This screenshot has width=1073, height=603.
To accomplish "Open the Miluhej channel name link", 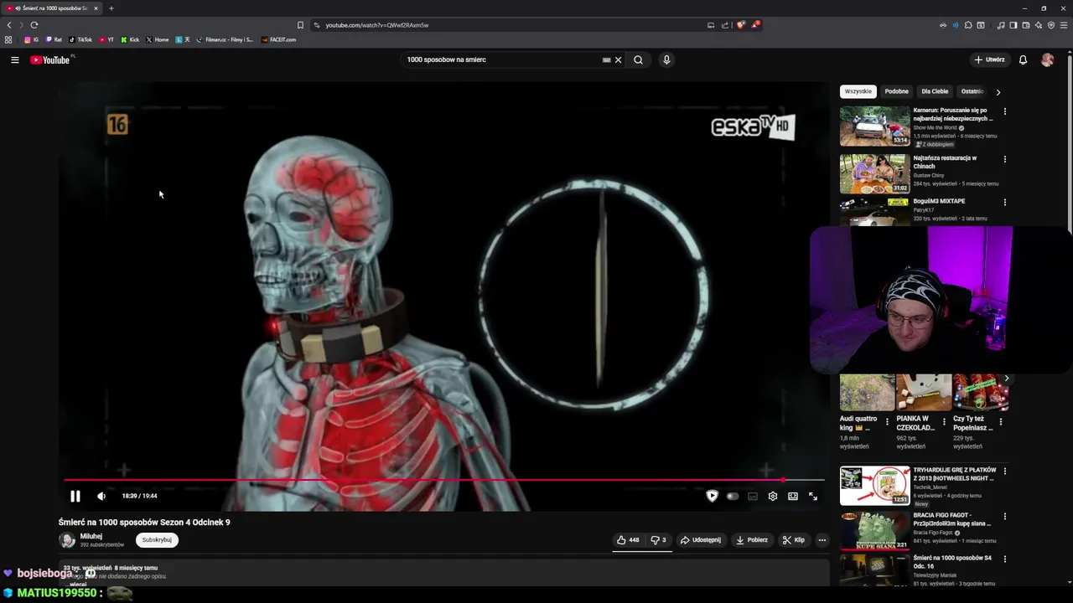I will point(91,536).
